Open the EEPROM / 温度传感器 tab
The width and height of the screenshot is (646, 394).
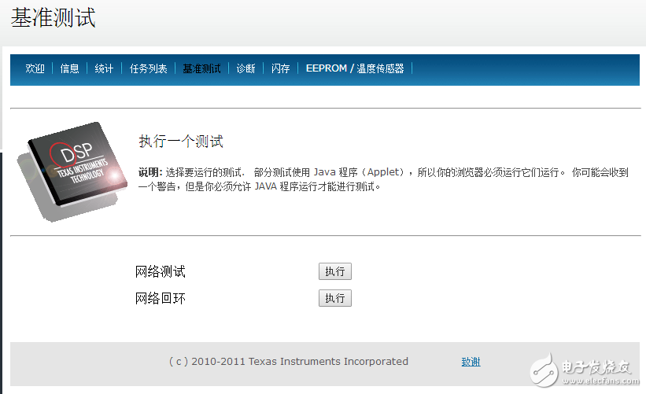355,68
